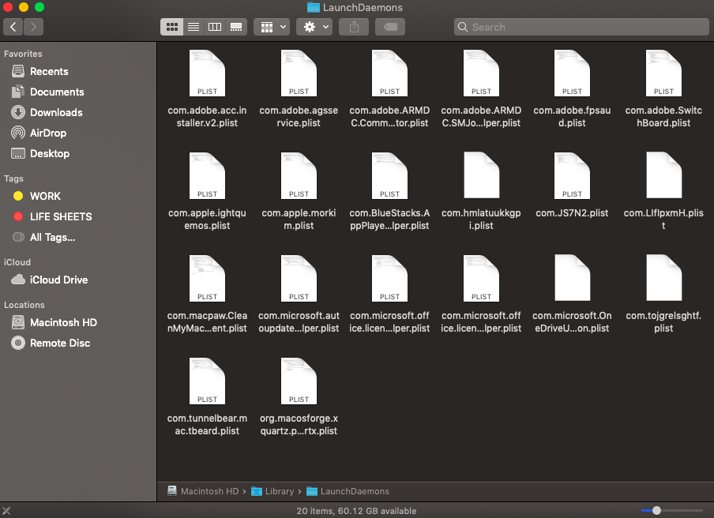
Task: Select iCloud Drive in the sidebar
Action: 58,280
